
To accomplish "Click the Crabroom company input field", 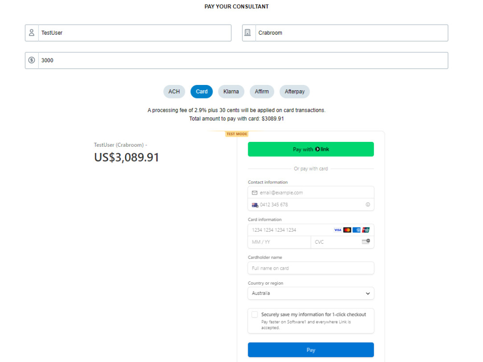I will 352,33.
